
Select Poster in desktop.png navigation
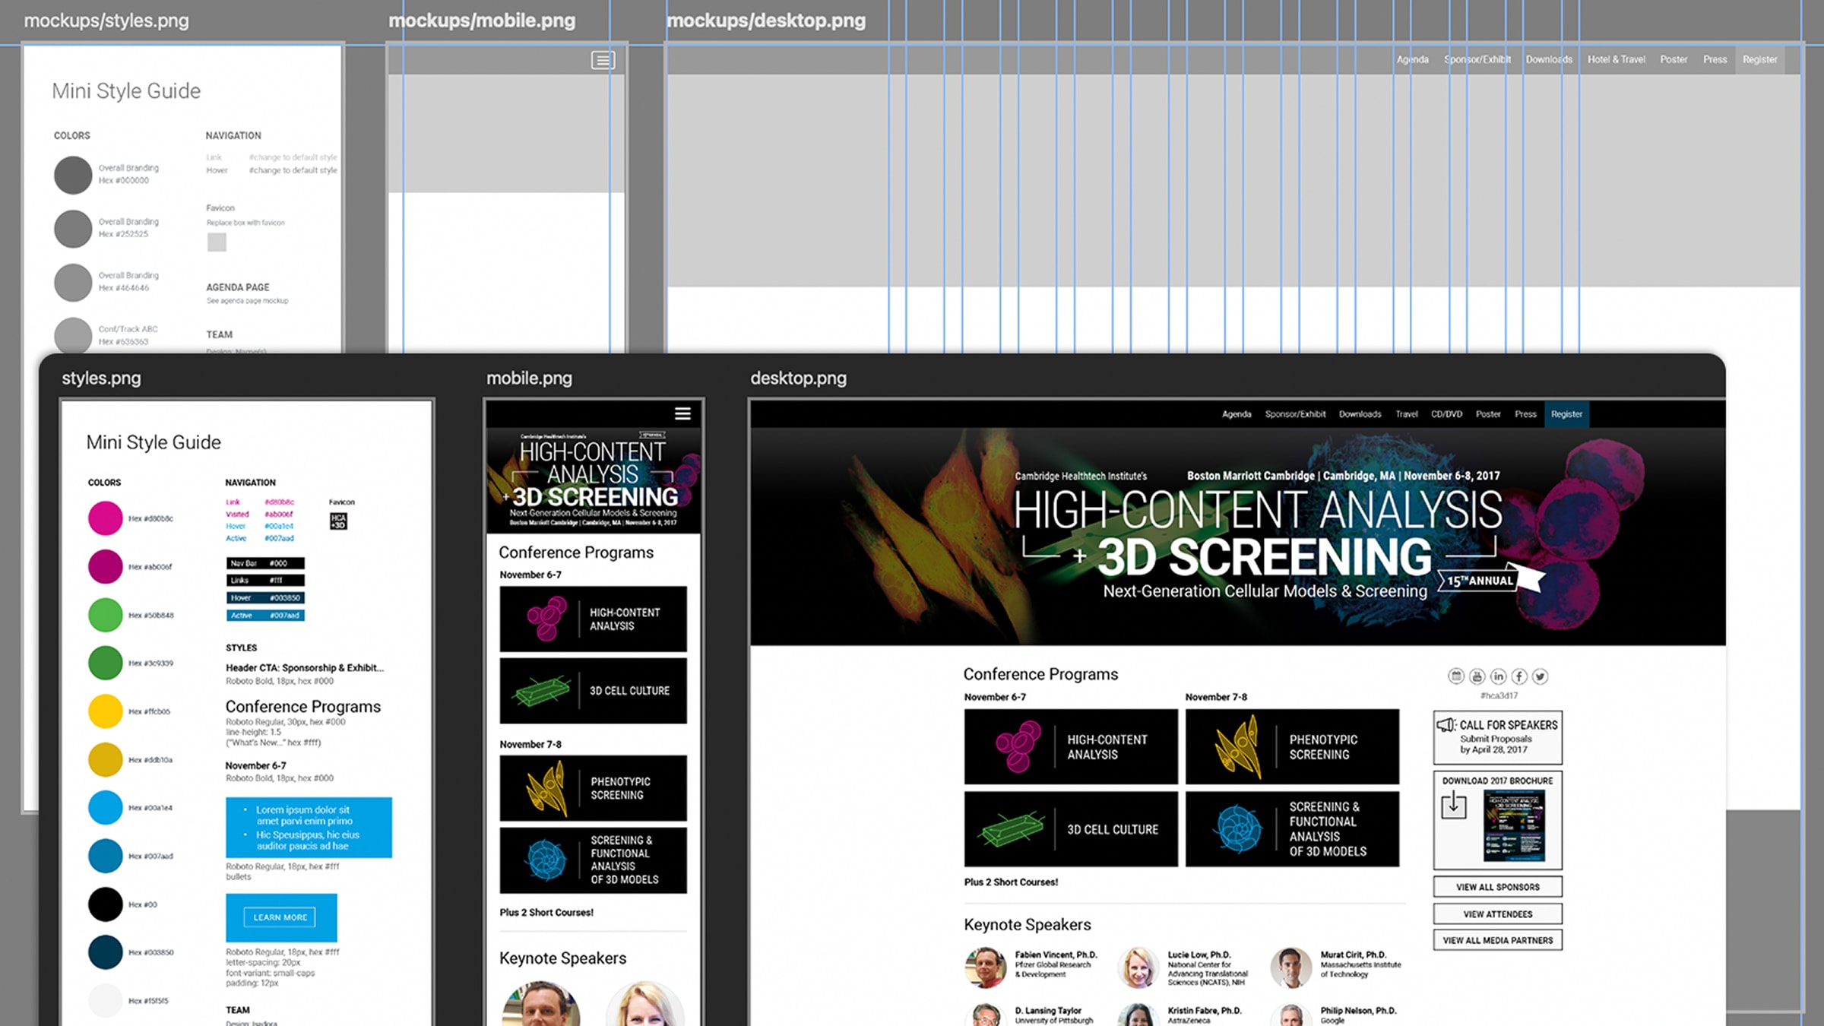[x=1488, y=414]
